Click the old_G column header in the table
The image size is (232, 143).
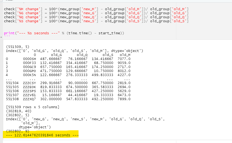point(56,55)
